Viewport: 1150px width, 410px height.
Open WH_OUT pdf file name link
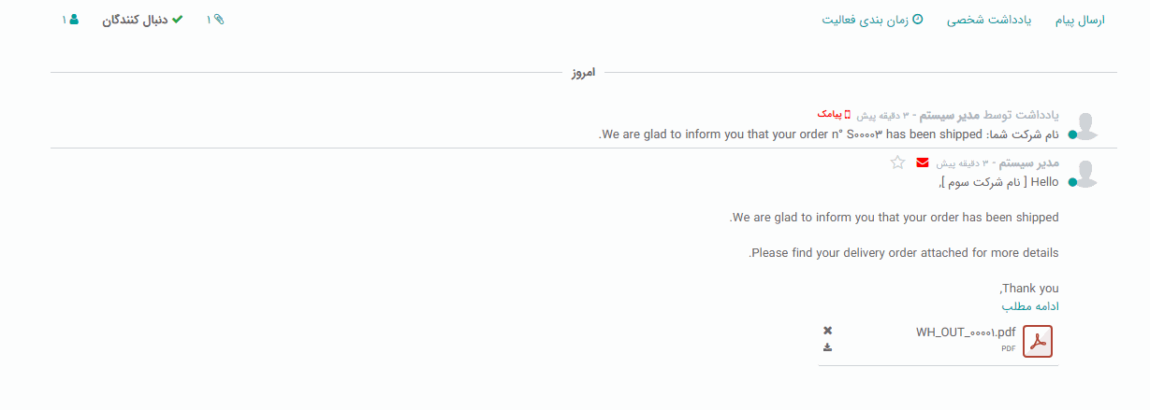(x=966, y=332)
